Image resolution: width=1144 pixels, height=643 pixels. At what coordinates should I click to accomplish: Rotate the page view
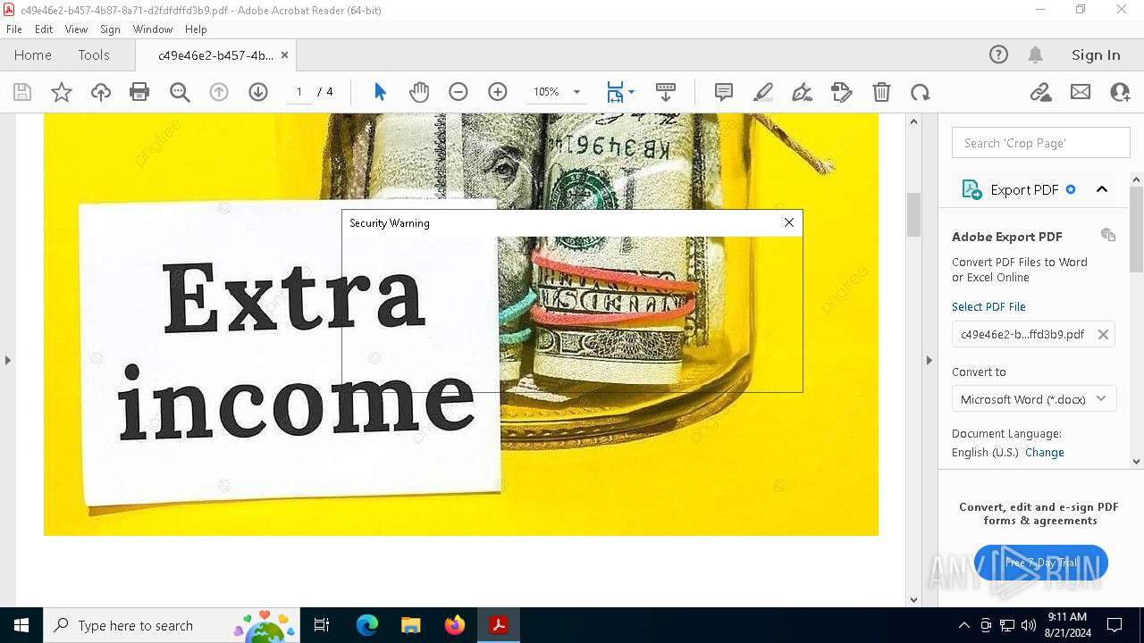tap(921, 92)
